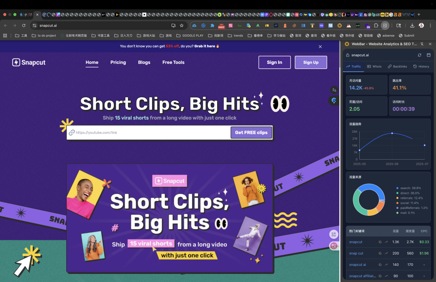Image resolution: width=436 pixels, height=282 pixels.
Task: Click the browser back arrow
Action: coord(6,25)
